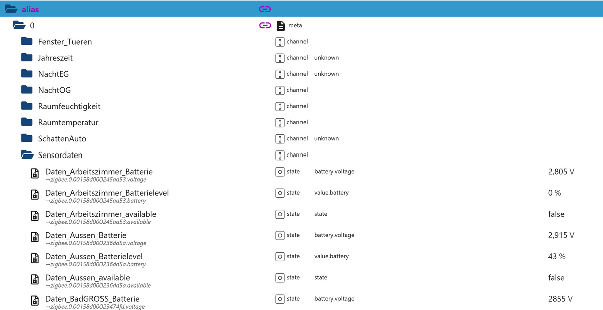The width and height of the screenshot is (603, 310).
Task: Click state icon for Daten_Aussen_available
Action: click(x=280, y=278)
